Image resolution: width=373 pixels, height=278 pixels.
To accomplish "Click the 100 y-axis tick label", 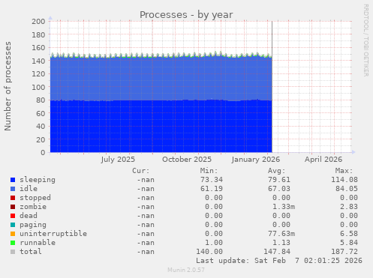I will pos(38,87).
